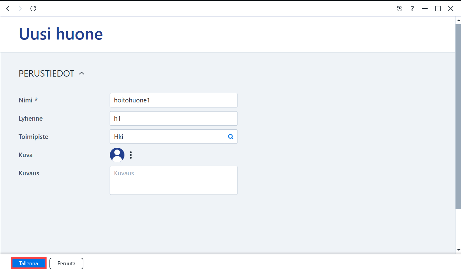Search Toimipiste with magnifier icon
Image resolution: width=461 pixels, height=272 pixels.
[231, 137]
